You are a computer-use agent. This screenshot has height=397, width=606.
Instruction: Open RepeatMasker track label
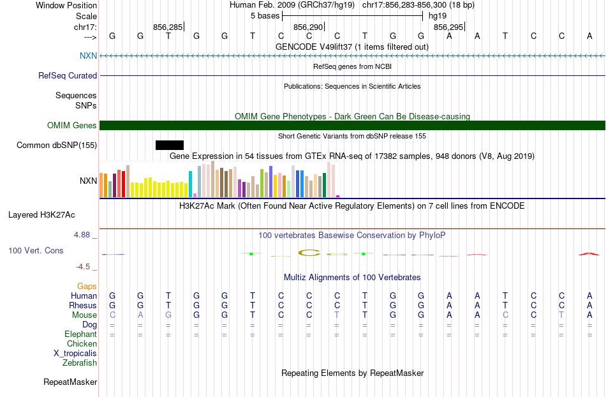pos(70,382)
